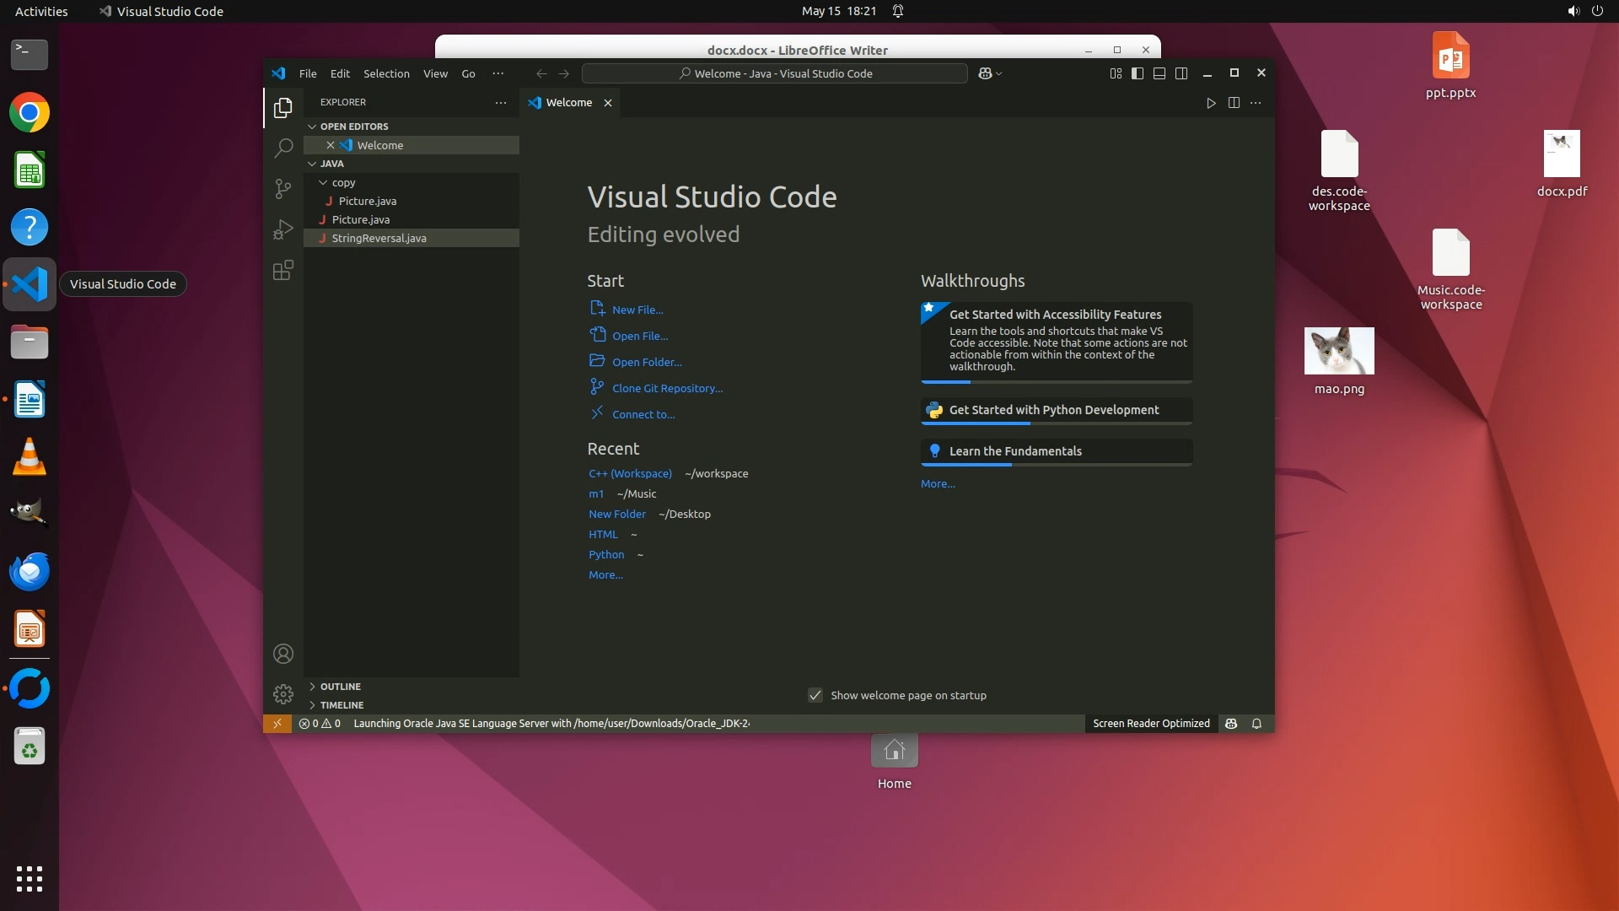
Task: Toggle the bottom panel layout button
Action: [x=1159, y=73]
